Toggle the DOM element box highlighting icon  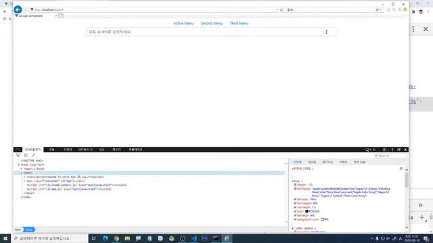click(26, 155)
